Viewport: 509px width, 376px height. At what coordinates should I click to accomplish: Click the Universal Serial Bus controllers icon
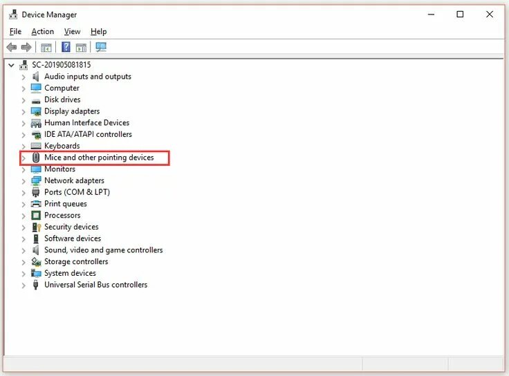[36, 285]
